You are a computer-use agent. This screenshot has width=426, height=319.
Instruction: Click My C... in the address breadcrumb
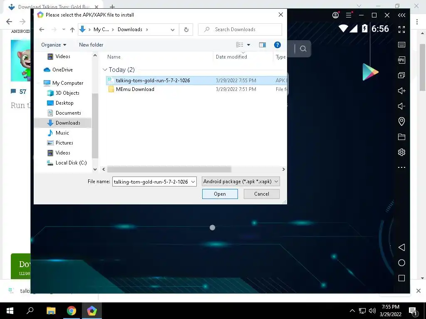[x=101, y=29]
